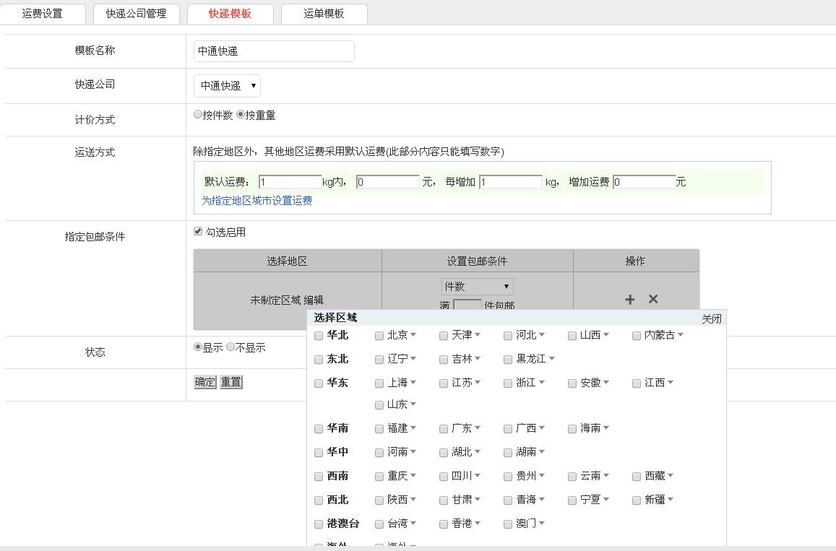The height and width of the screenshot is (551, 836).
Task: Open the 件数 condition dropdown
Action: click(477, 287)
